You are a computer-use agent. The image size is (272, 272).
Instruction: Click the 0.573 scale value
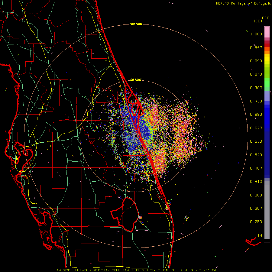click(x=256, y=141)
